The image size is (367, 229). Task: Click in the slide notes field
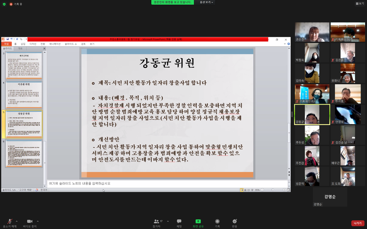pos(167,184)
